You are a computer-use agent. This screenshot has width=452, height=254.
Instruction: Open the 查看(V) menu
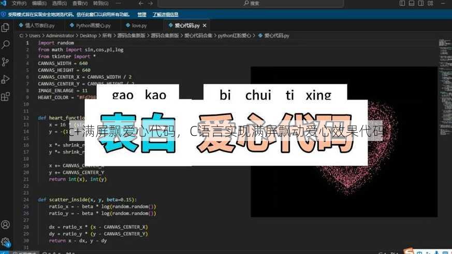click(80, 4)
